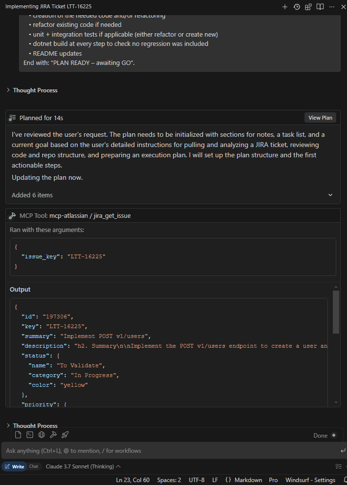Click the Done status indicator dot

coord(334,435)
